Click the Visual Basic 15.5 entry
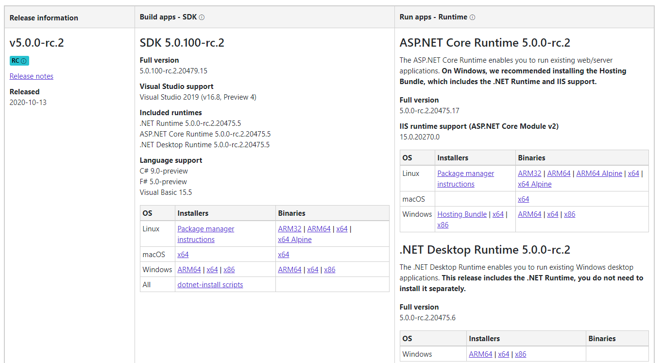 tap(166, 192)
